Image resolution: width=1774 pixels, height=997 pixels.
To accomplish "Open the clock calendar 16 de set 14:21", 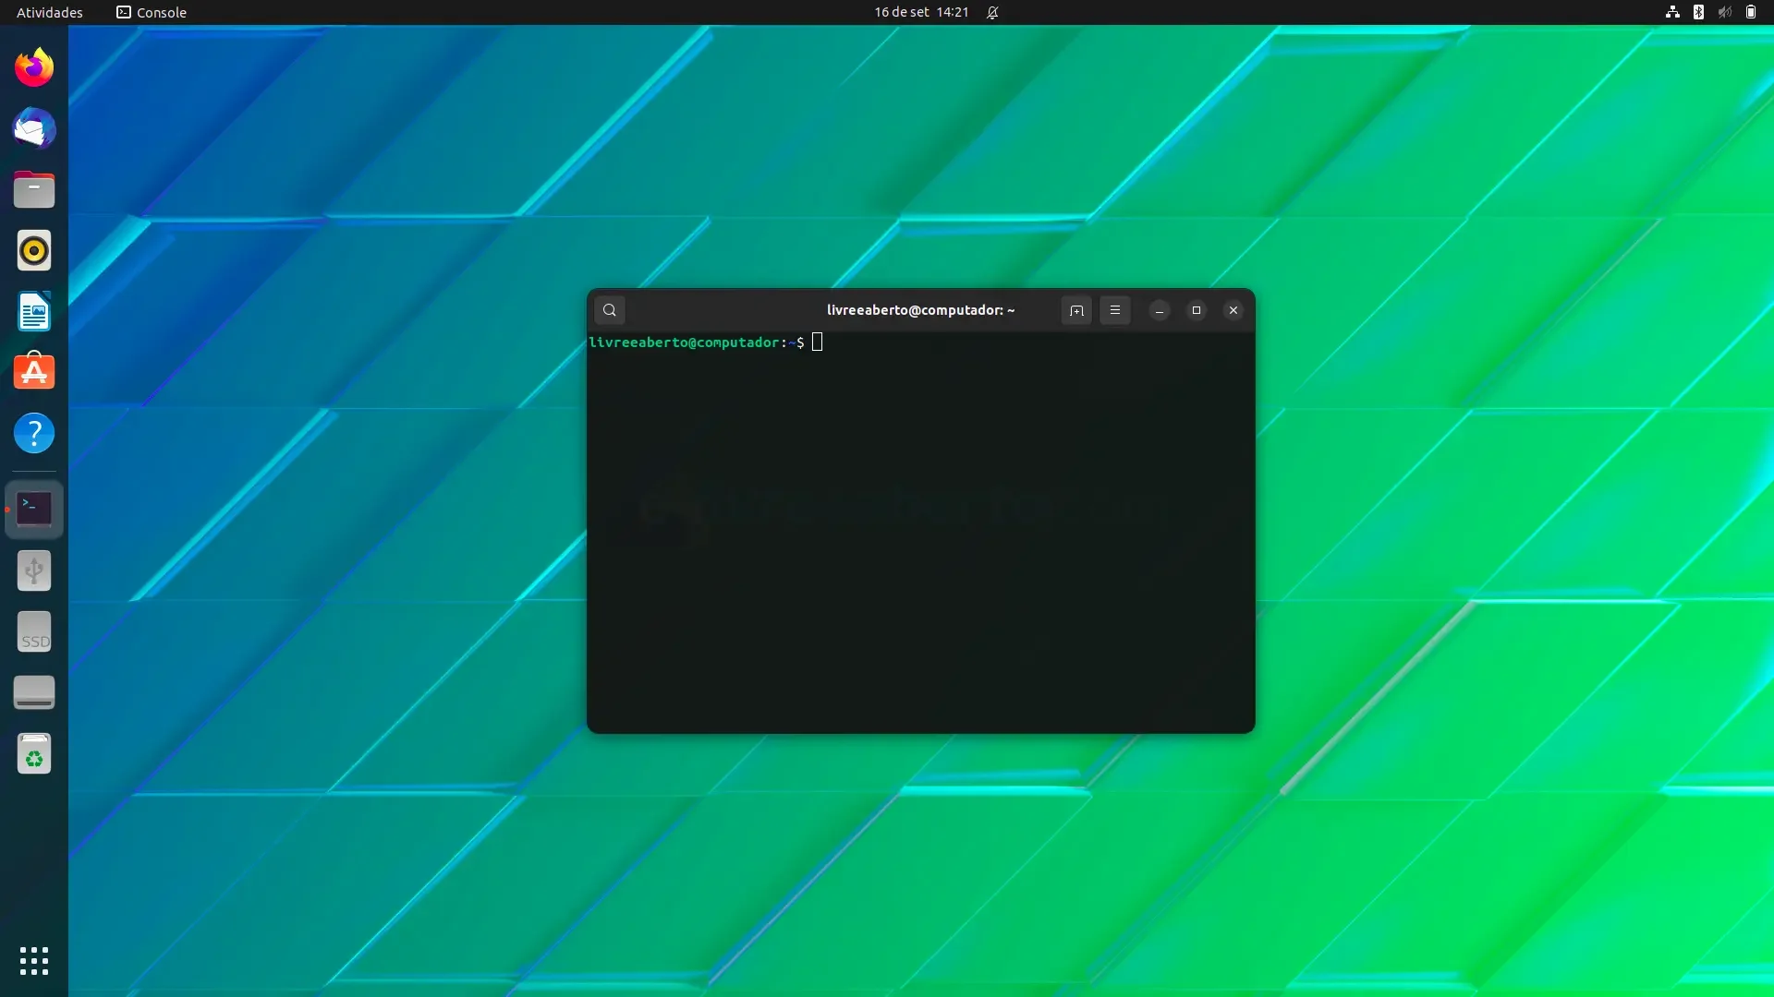I will (x=921, y=12).
